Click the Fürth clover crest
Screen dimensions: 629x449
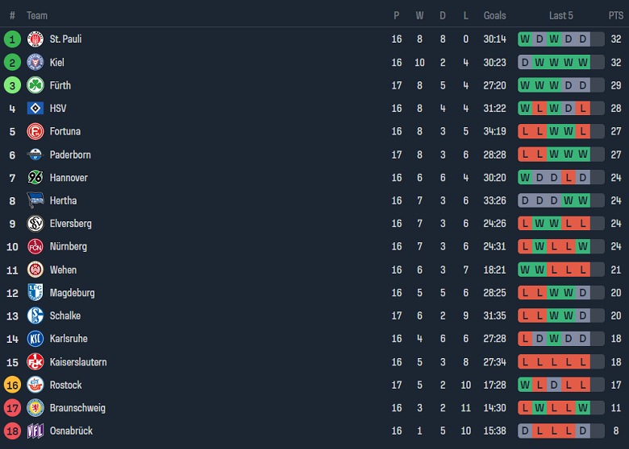coord(35,85)
